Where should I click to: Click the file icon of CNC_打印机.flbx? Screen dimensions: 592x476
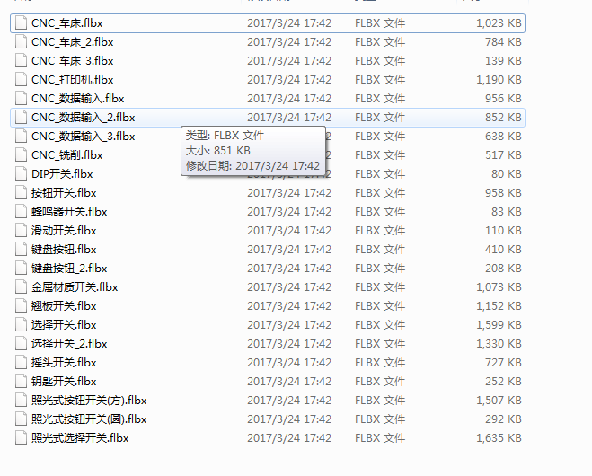[x=22, y=80]
